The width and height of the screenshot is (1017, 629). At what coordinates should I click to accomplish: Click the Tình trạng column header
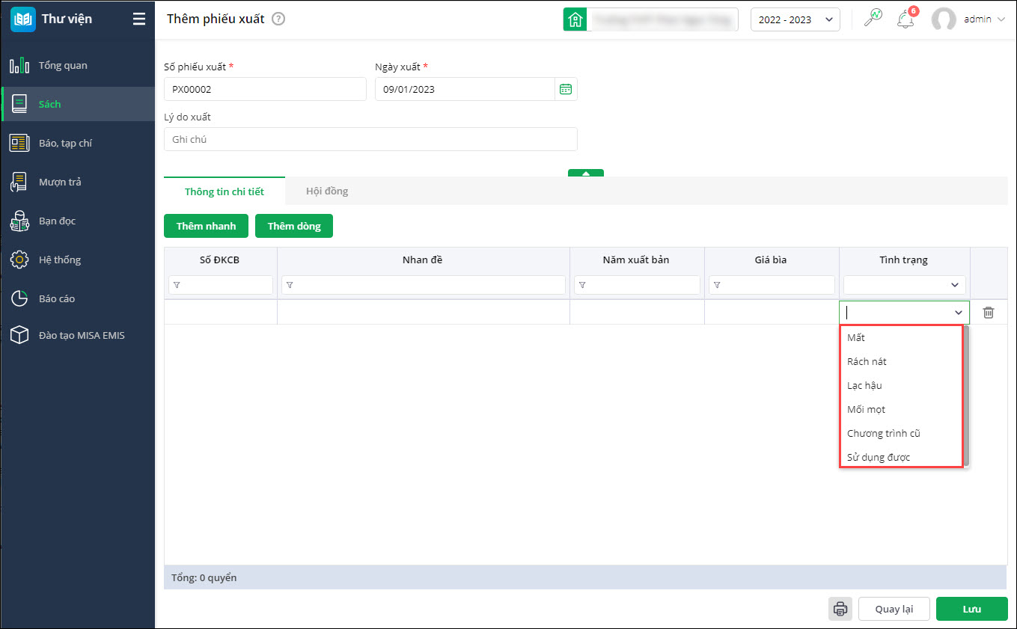click(x=903, y=260)
